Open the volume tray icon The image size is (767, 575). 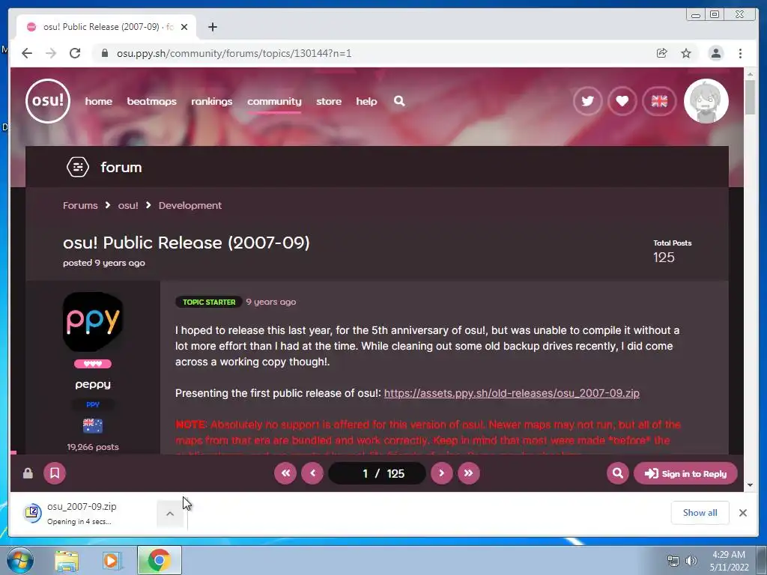point(691,561)
